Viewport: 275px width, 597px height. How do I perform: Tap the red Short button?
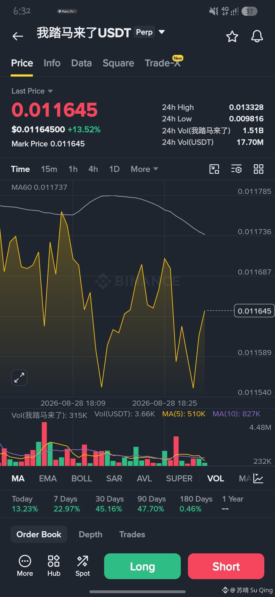point(226,566)
